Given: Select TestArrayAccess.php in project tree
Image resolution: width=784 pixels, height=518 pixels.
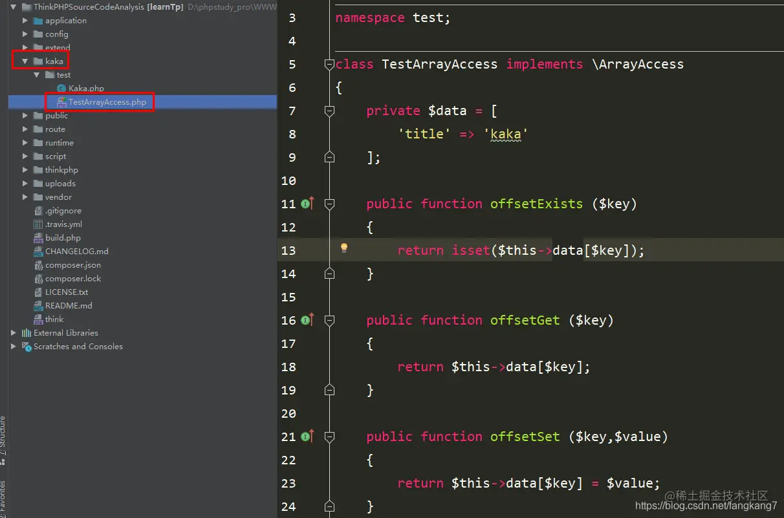Looking at the screenshot, I should point(107,102).
